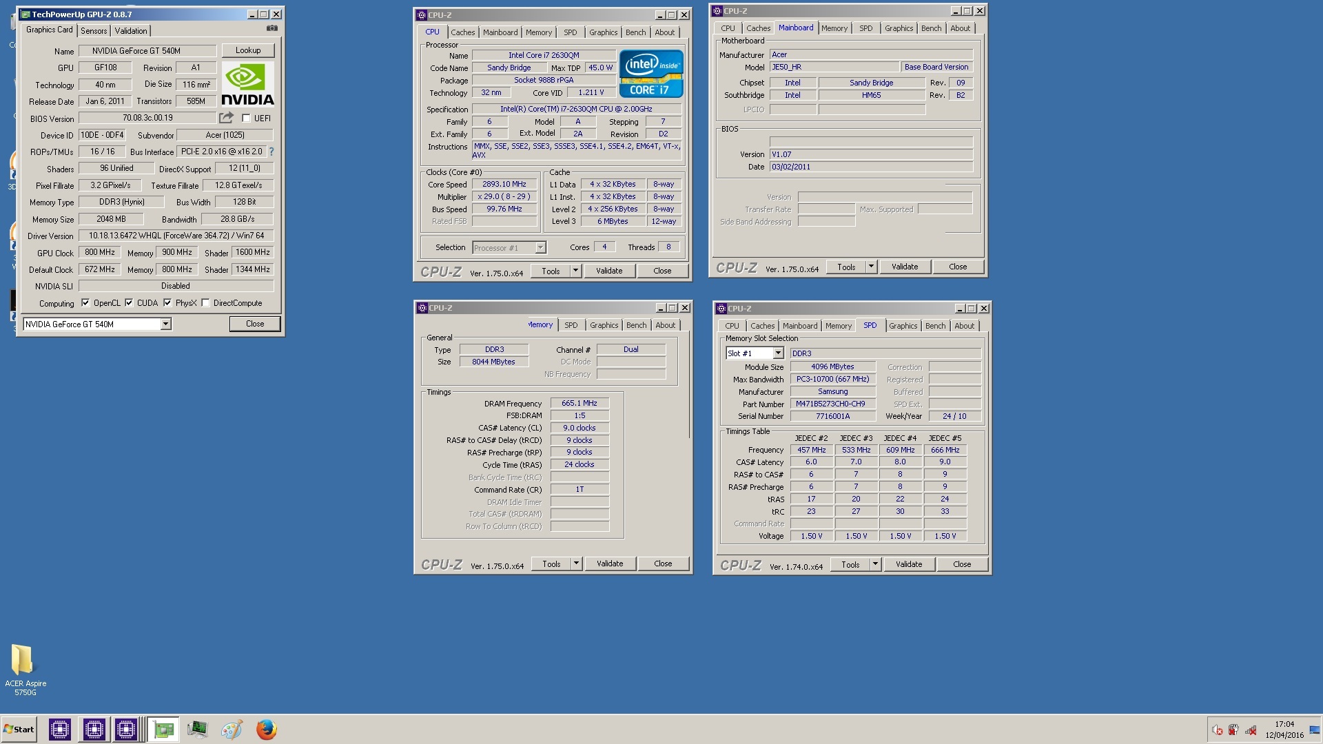Click the Intel Core i7 logo in CPU-Z
Viewport: 1323px width, 744px height.
tap(651, 73)
